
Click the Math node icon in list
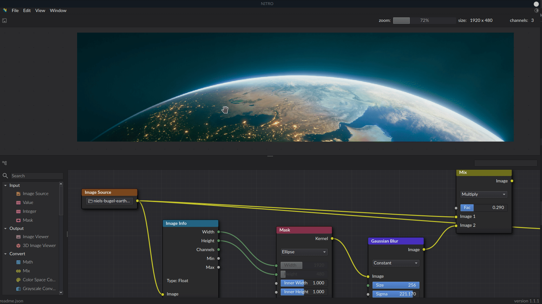click(x=18, y=262)
